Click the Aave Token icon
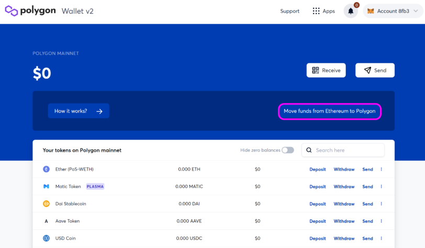This screenshot has width=425, height=248. (47, 221)
